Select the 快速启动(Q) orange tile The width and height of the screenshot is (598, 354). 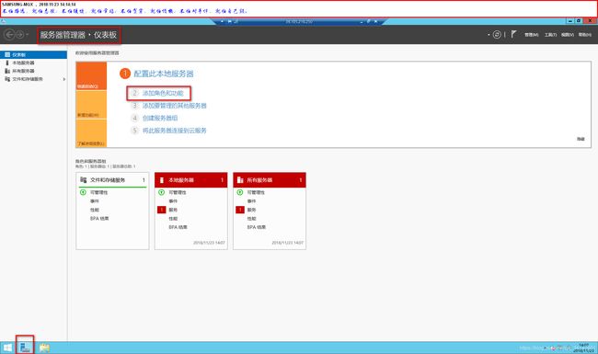(91, 76)
